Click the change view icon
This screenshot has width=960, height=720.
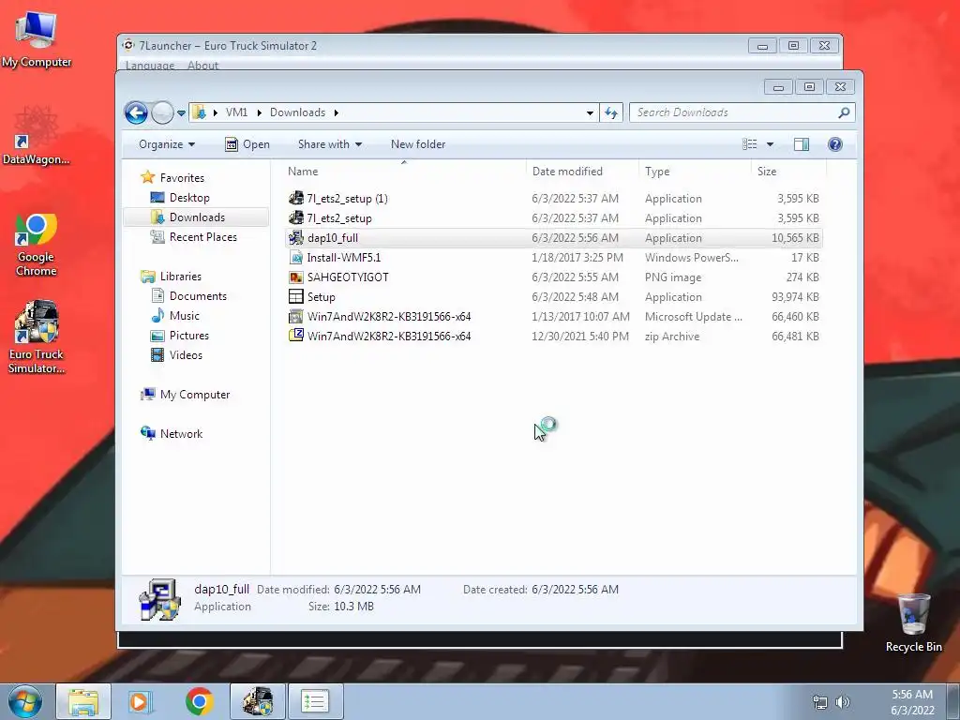(749, 144)
